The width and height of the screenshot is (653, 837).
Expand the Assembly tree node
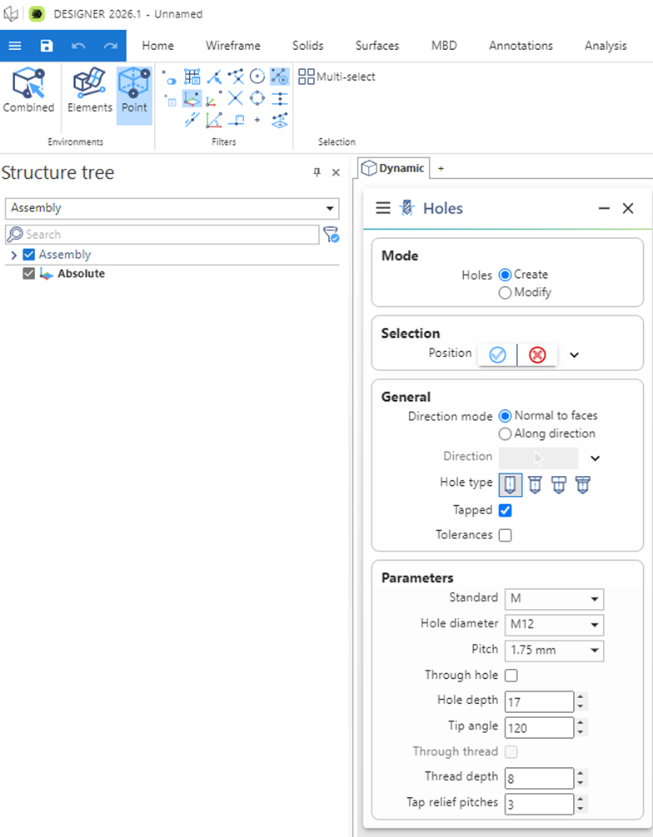coord(13,255)
